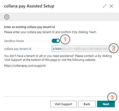Click the numbered callout circle 3
The width and height of the screenshot is (119, 111).
(x=112, y=97)
